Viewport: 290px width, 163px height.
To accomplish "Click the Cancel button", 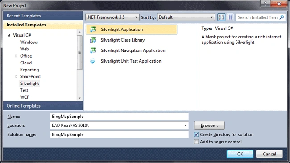I will pyautogui.click(x=269, y=154).
